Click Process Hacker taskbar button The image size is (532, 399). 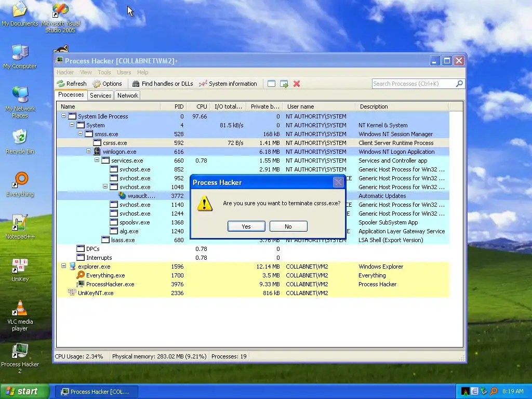[96, 392]
